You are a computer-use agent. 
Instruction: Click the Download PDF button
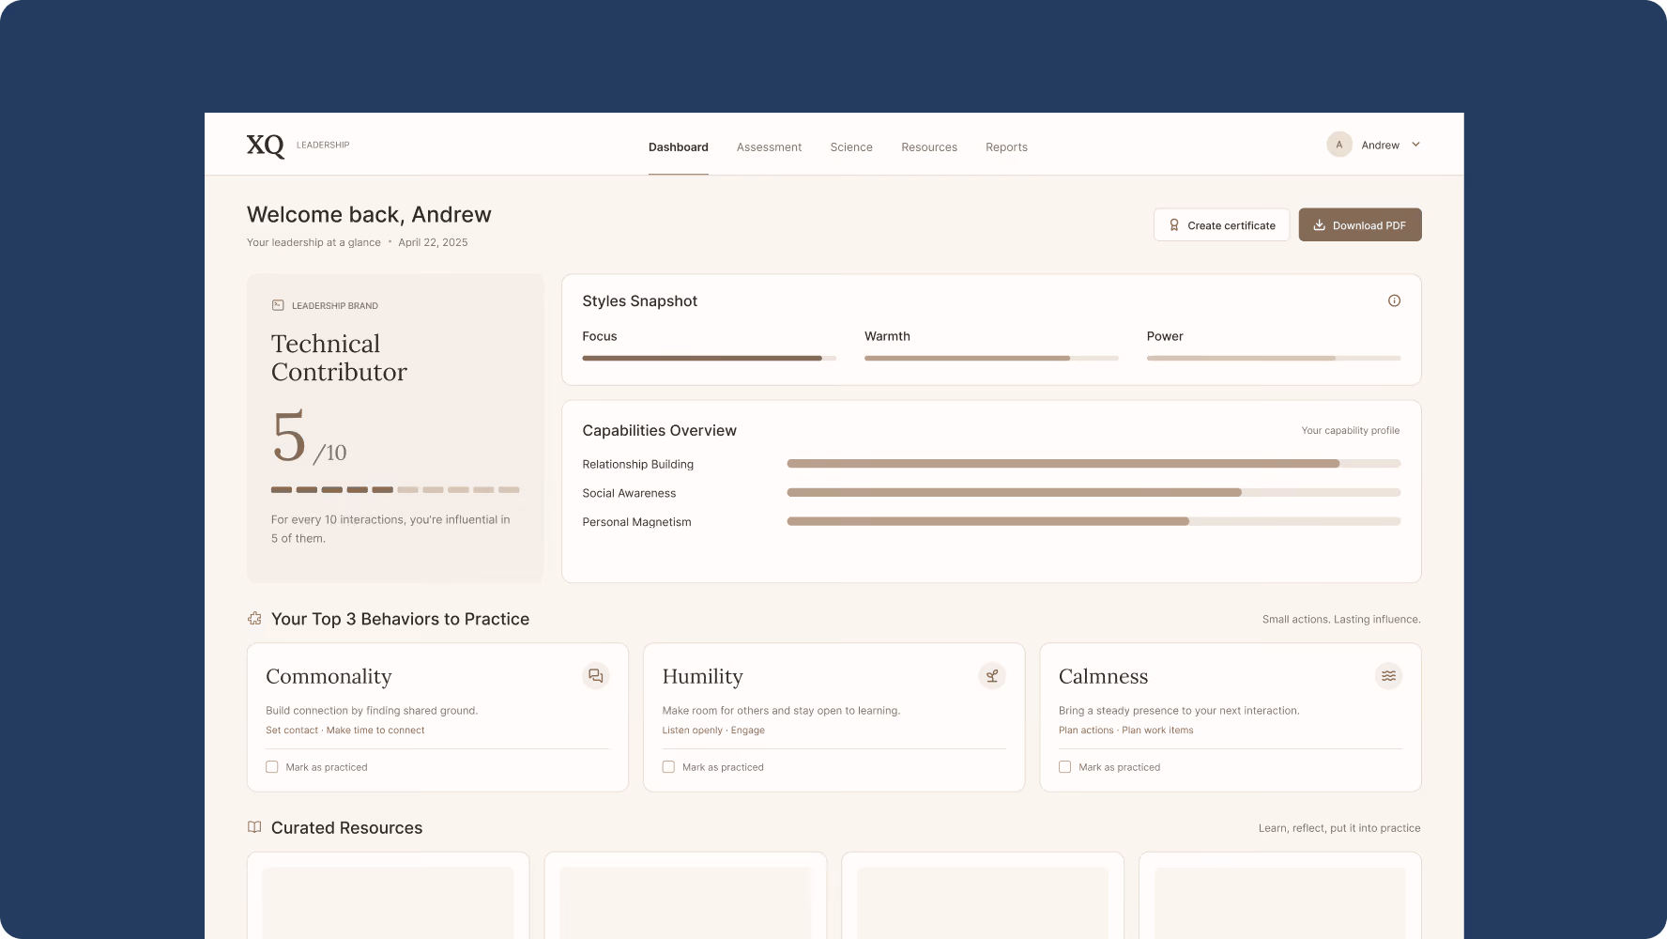tap(1360, 225)
